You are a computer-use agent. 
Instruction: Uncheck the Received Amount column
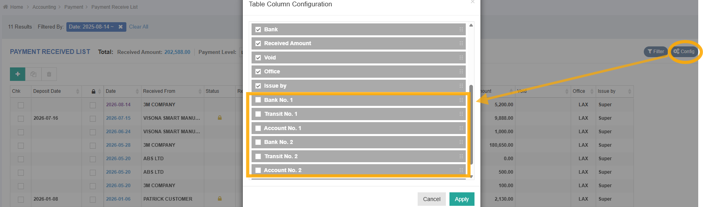click(x=258, y=44)
